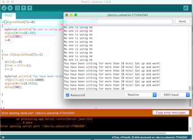Screen dimensions: 193x140
Task: Switch to the Phot2 sketch tab
Action: tap(9, 15)
